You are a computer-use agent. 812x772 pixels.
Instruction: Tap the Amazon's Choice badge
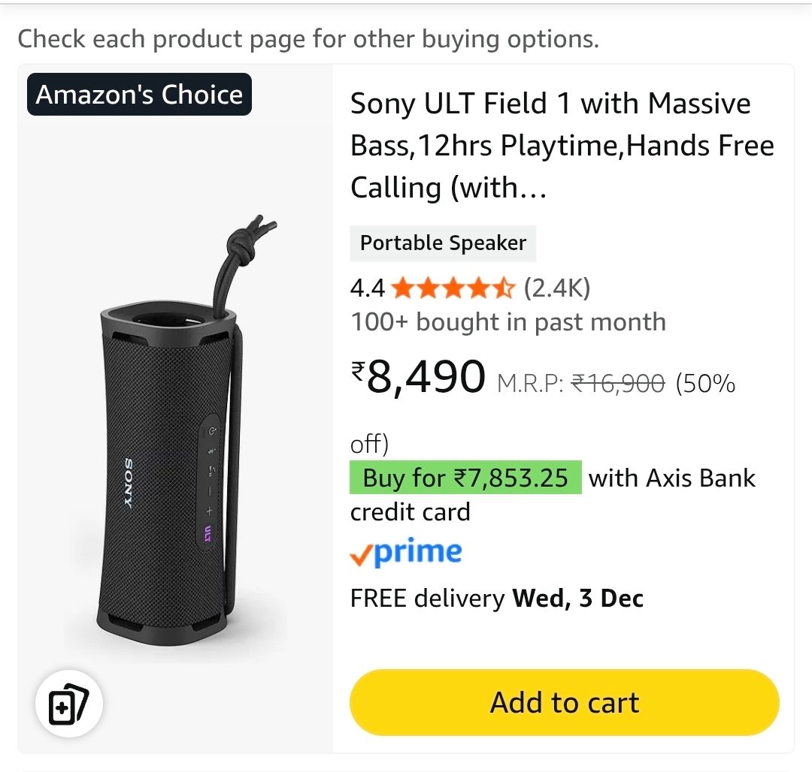140,95
